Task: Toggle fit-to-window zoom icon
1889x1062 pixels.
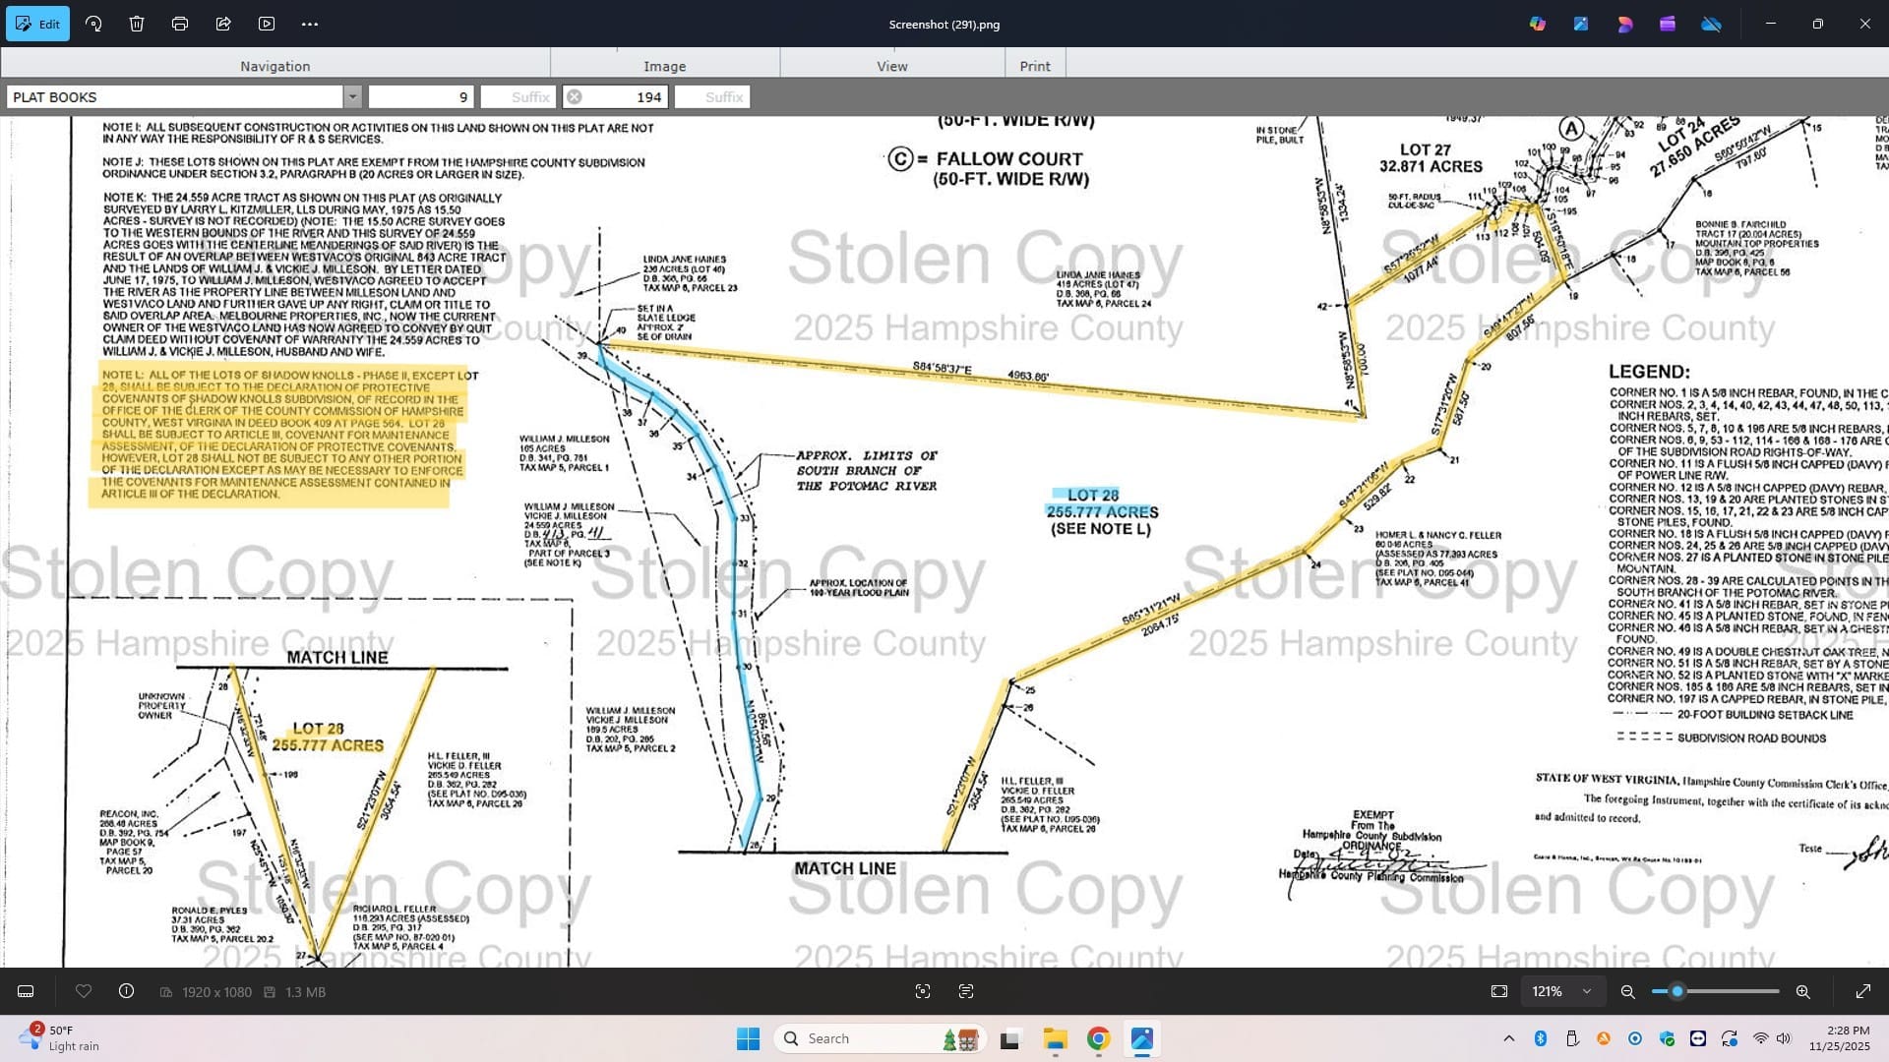Action: click(x=1498, y=991)
